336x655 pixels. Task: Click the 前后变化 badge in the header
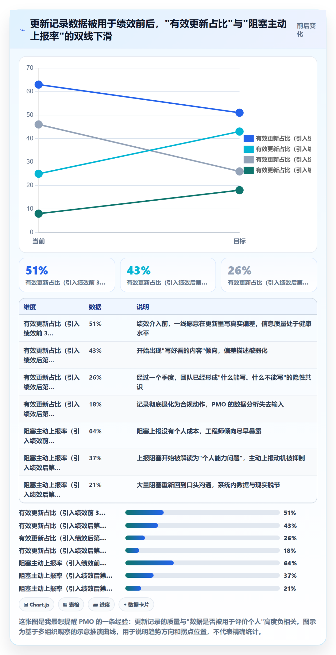click(x=306, y=30)
